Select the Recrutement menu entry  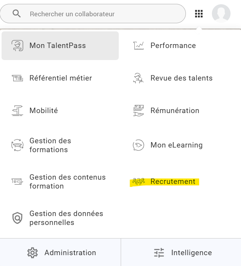[173, 182]
